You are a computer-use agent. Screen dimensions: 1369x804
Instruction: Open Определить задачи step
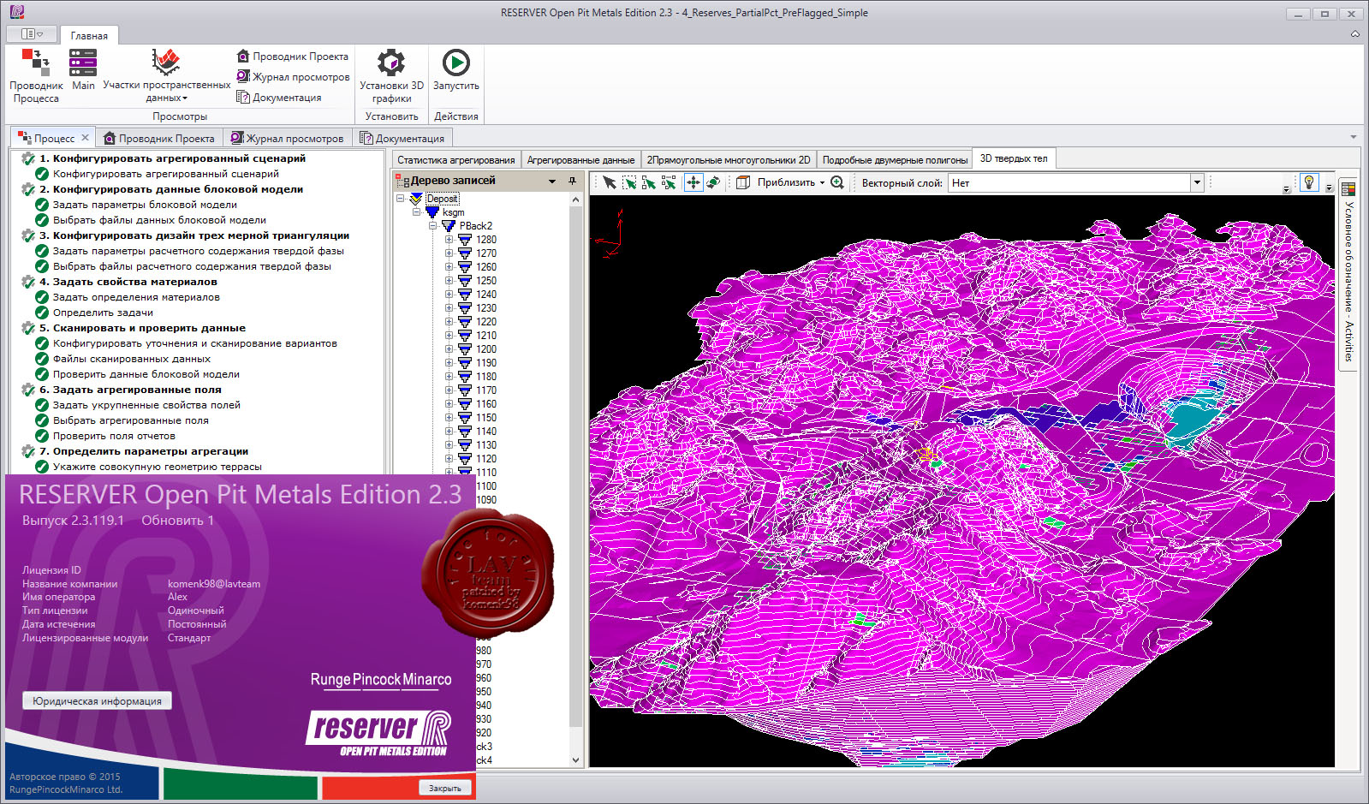[x=103, y=313]
